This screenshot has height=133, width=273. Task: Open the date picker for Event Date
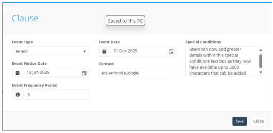[x=171, y=51]
